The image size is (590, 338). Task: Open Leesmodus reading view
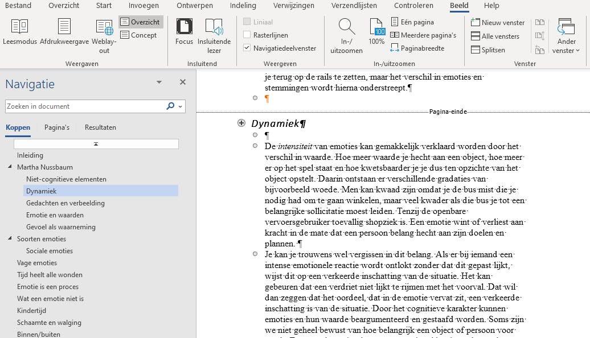click(x=19, y=32)
